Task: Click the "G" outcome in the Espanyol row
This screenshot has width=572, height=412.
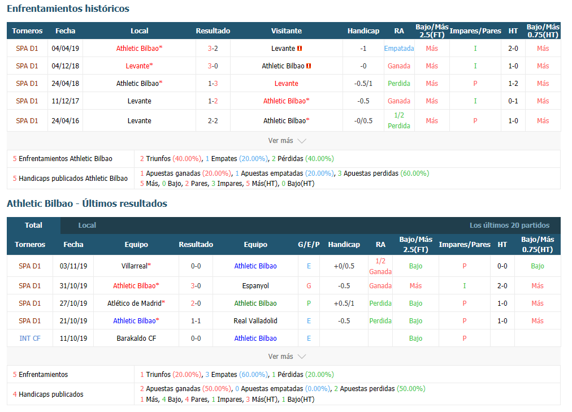Action: tap(309, 286)
